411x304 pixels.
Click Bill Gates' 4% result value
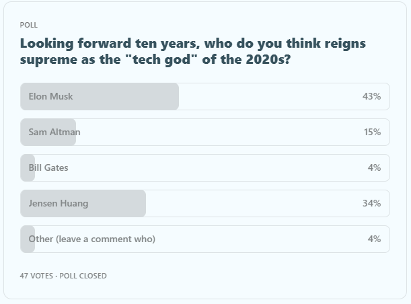(x=374, y=167)
